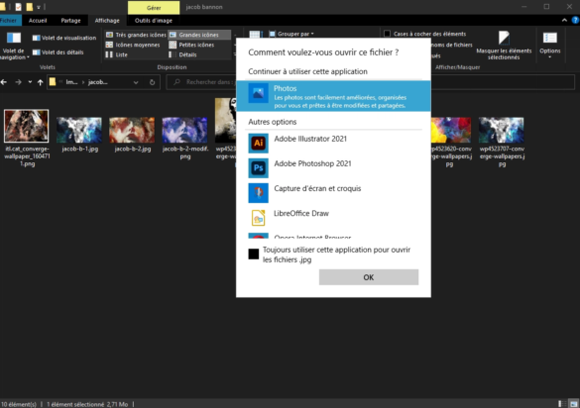
Task: Go back with the back arrow
Action: pos(4,82)
